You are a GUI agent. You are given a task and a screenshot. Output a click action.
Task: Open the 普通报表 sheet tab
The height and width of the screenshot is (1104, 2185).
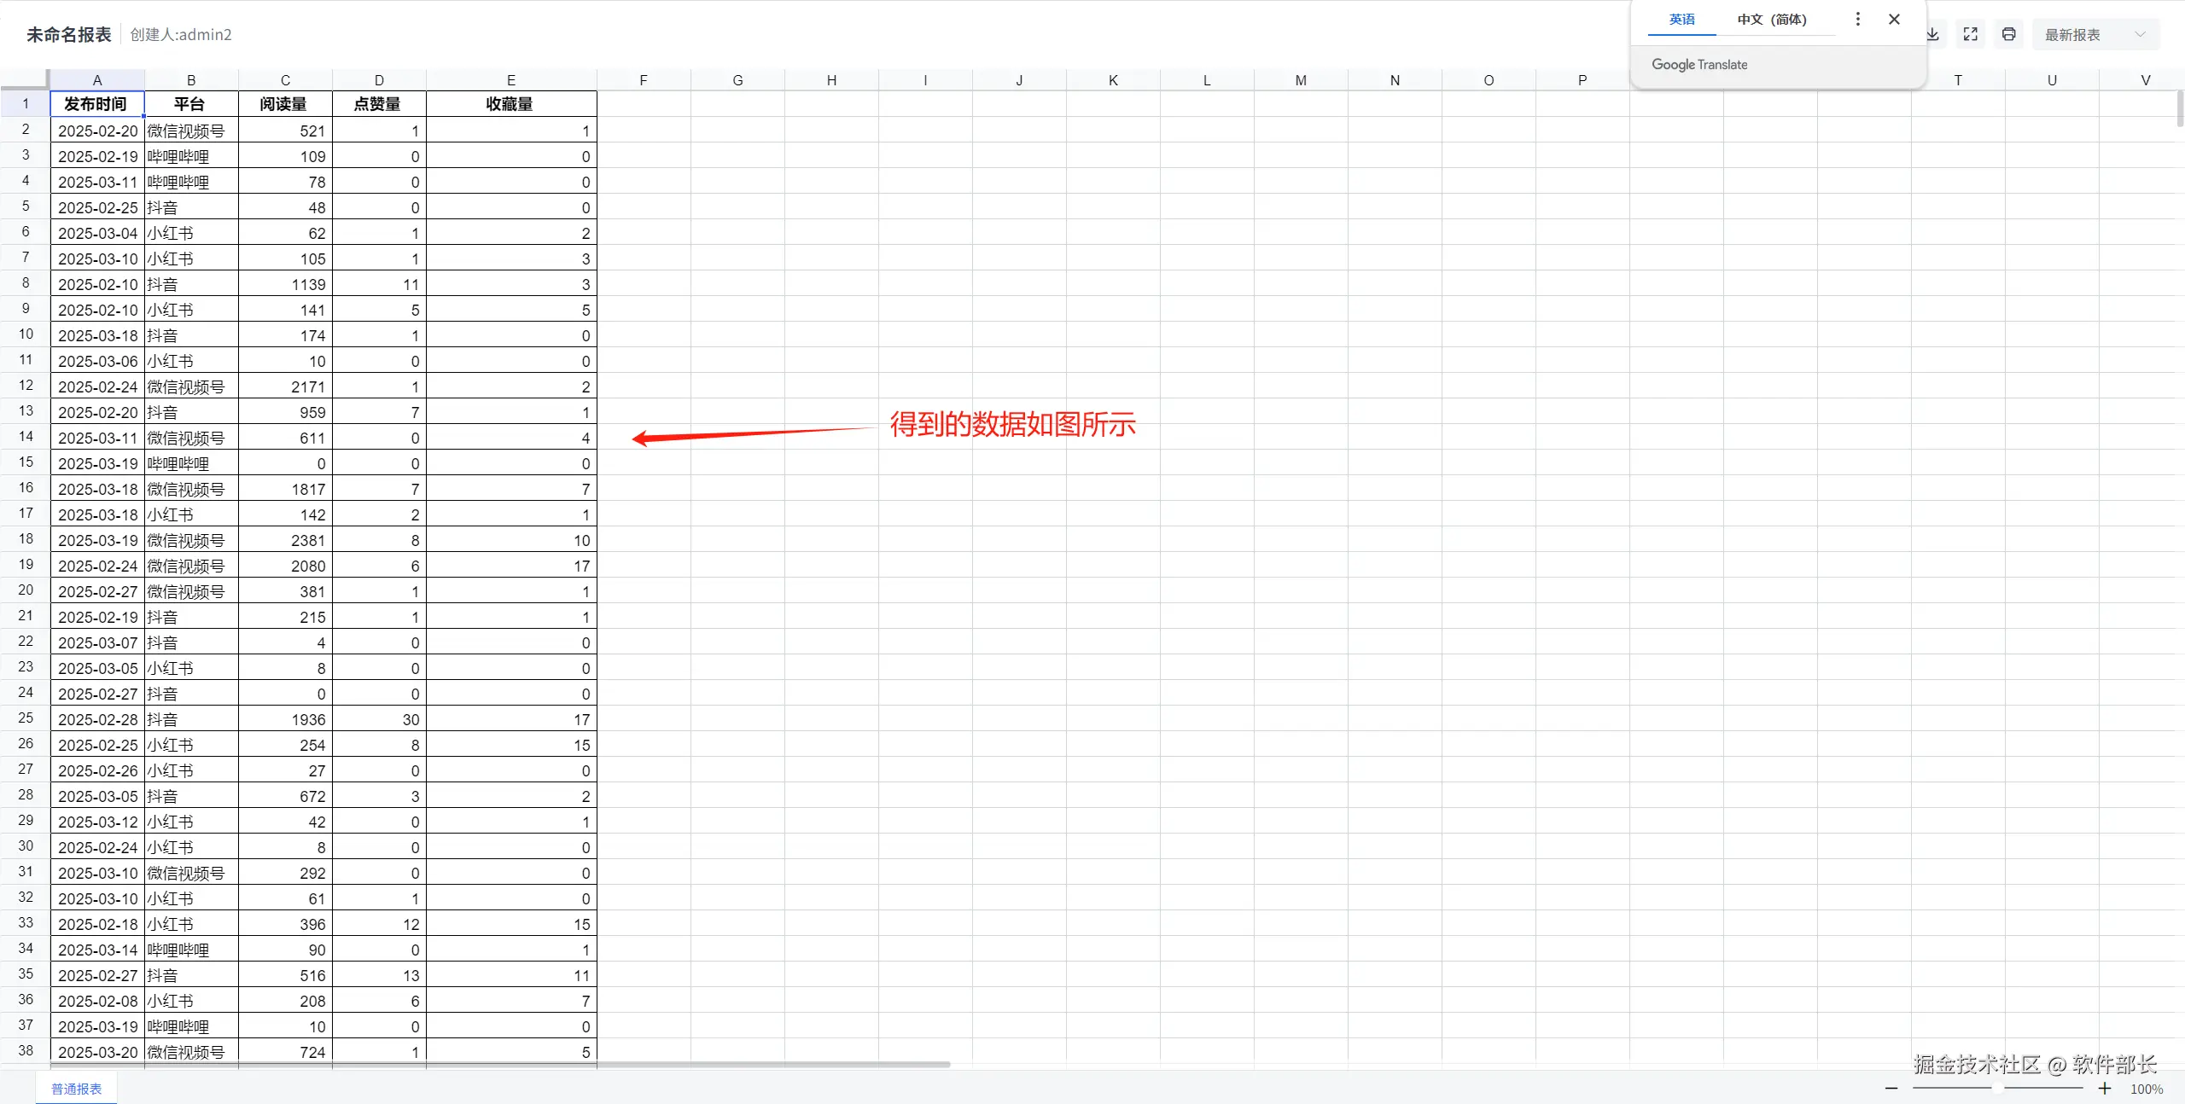(76, 1089)
